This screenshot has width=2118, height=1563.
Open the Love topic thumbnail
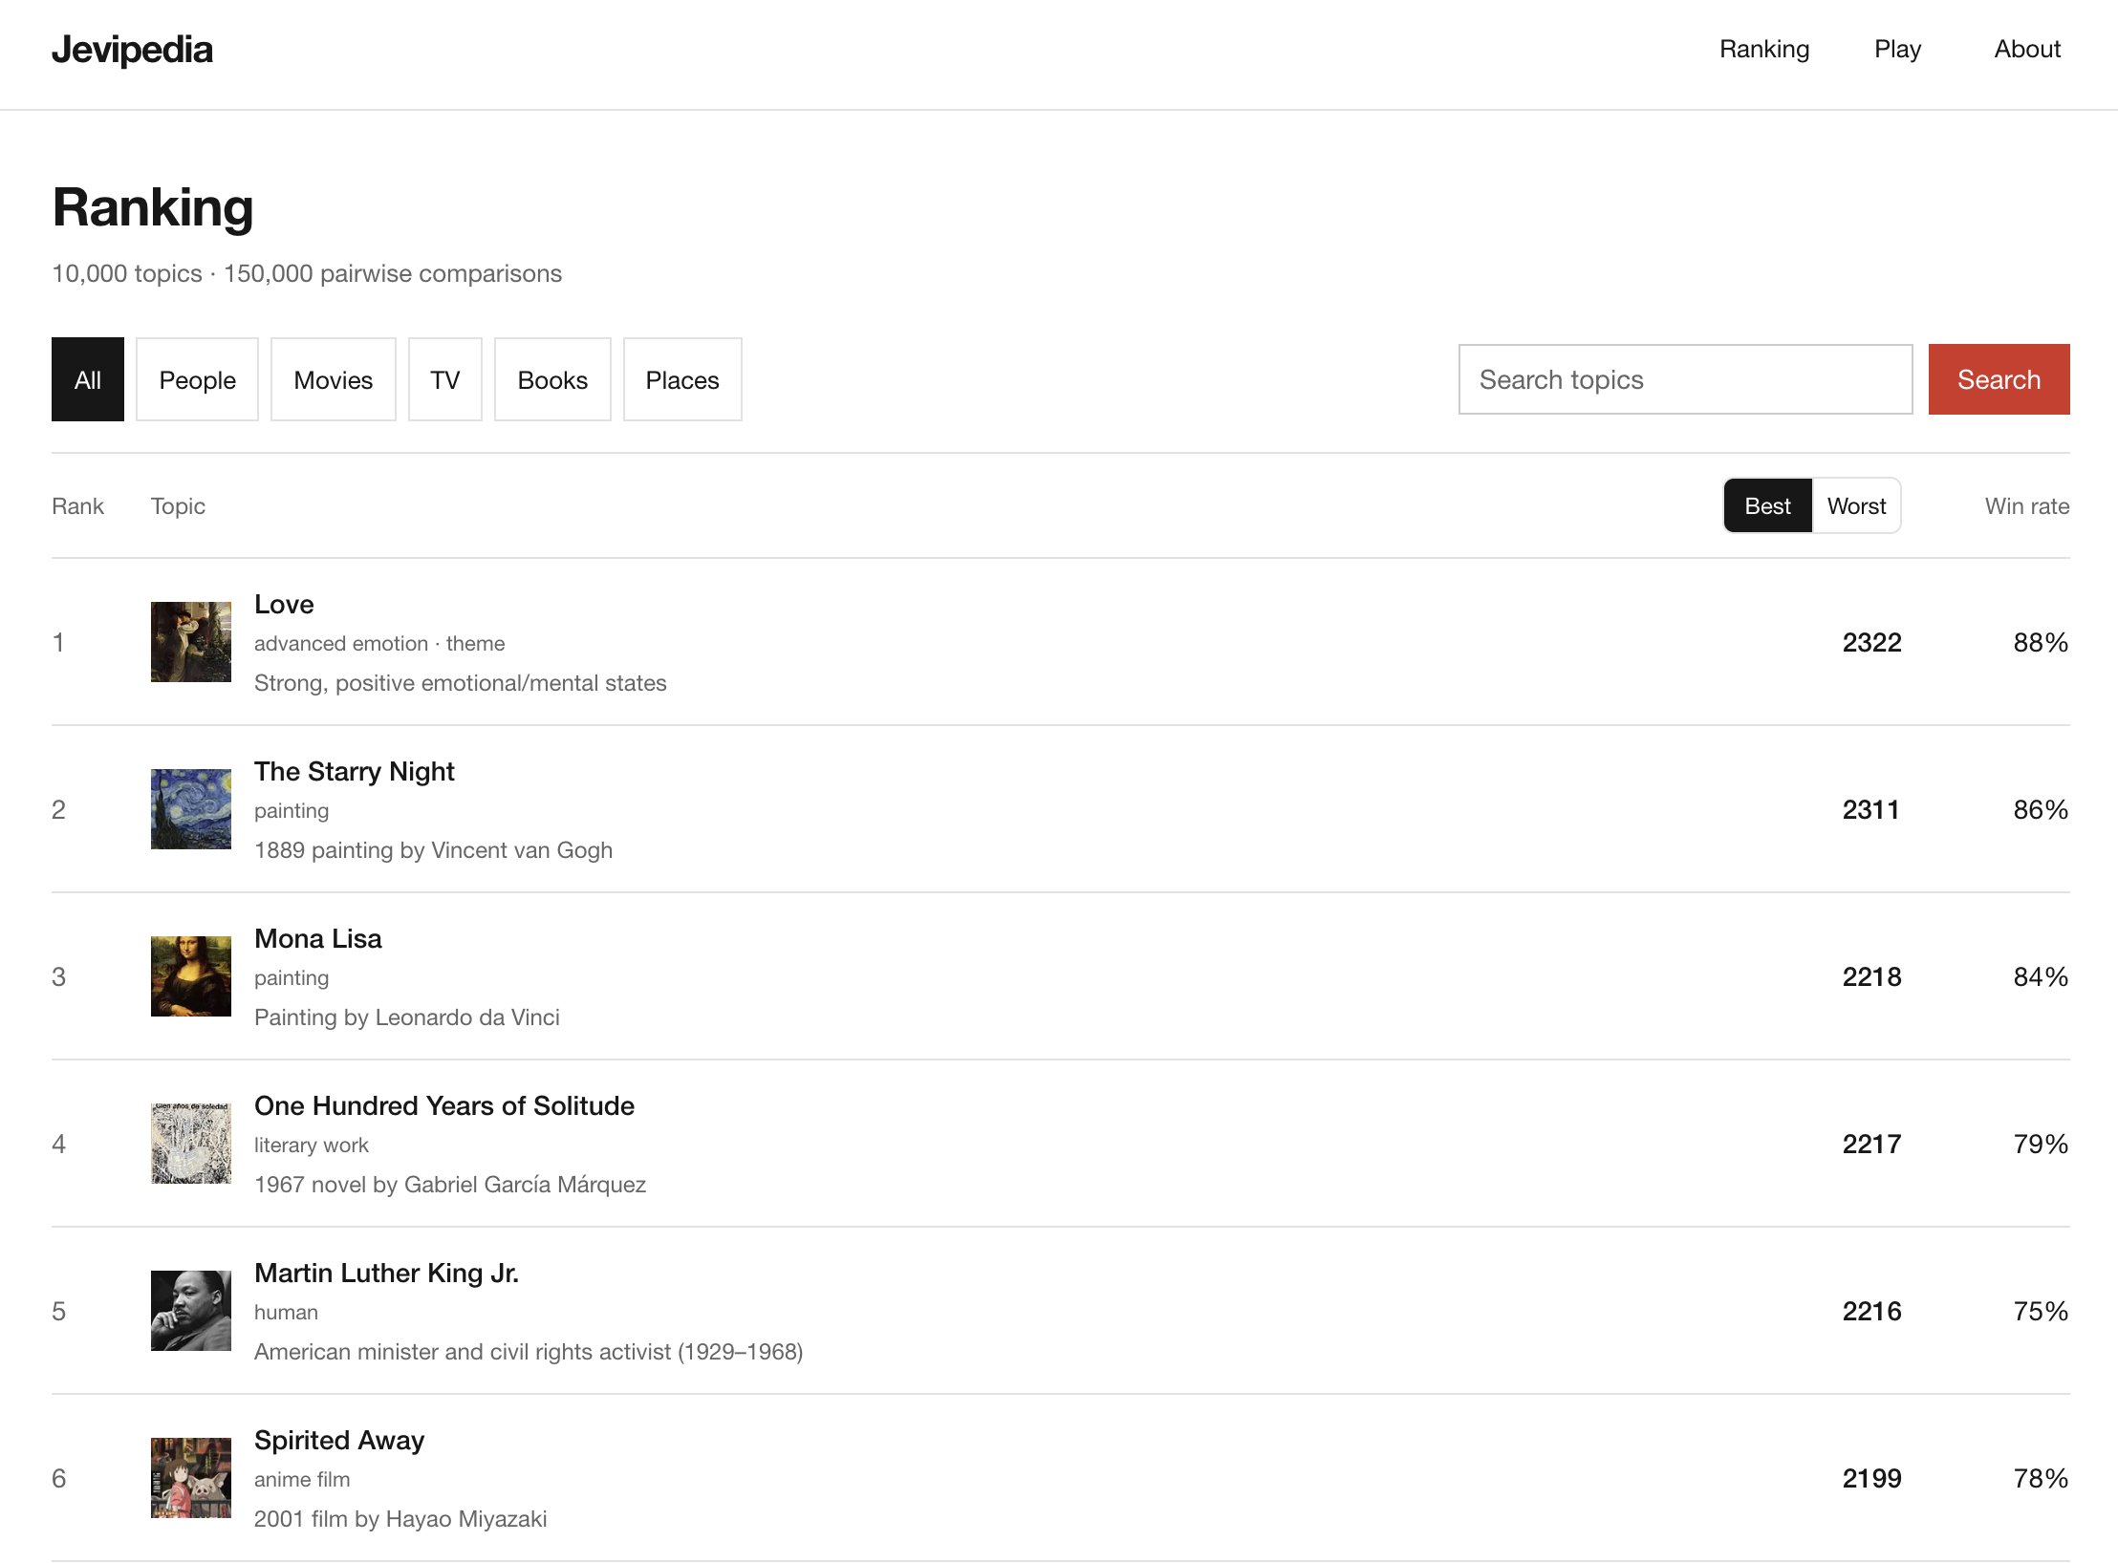[x=191, y=642]
